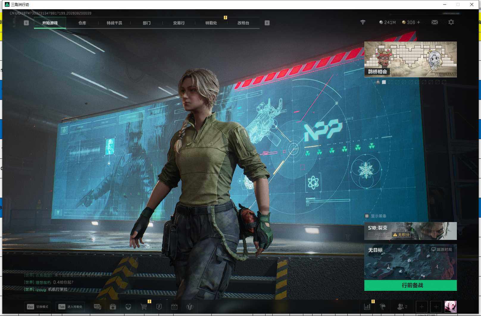Click the 三角洲行动 app logo in title bar
The image size is (481, 316).
pos(7,4)
